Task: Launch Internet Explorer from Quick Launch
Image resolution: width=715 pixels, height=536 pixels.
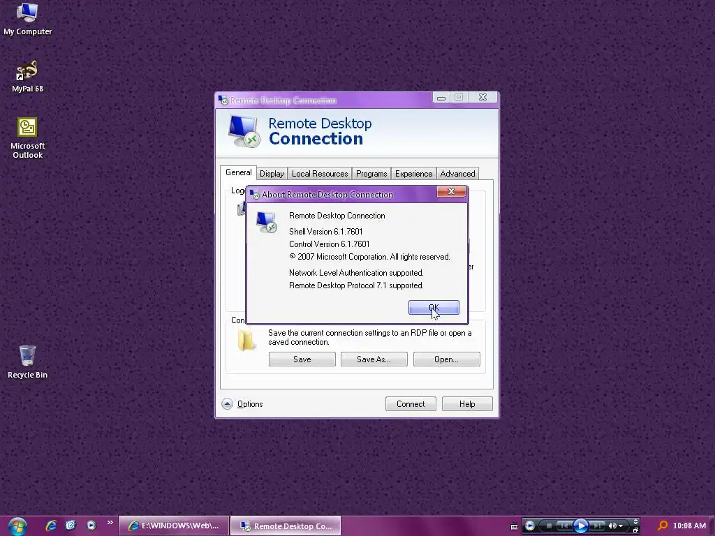Action: pyautogui.click(x=50, y=526)
